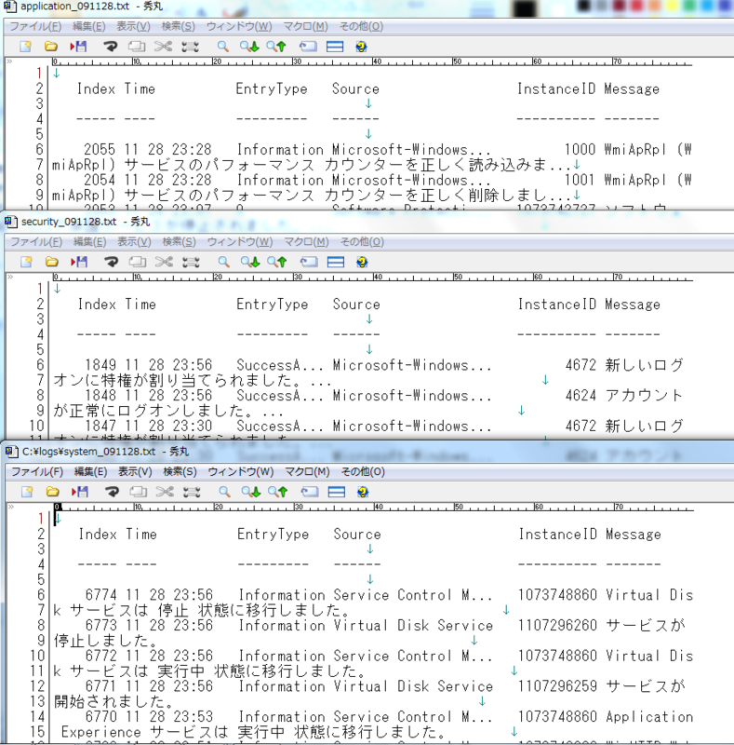Open ファイル(F) menu in application_091128.txt window
Screen dimensions: 734x745
coord(35,27)
